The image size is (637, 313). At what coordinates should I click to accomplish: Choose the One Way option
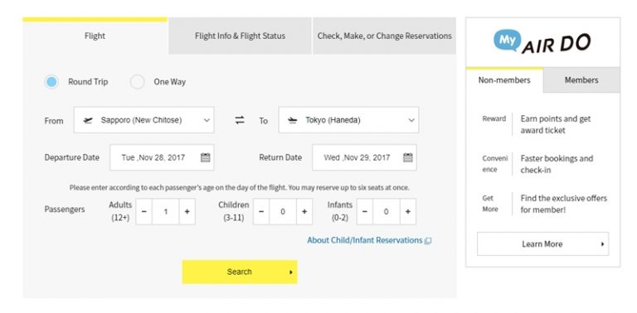coord(138,82)
